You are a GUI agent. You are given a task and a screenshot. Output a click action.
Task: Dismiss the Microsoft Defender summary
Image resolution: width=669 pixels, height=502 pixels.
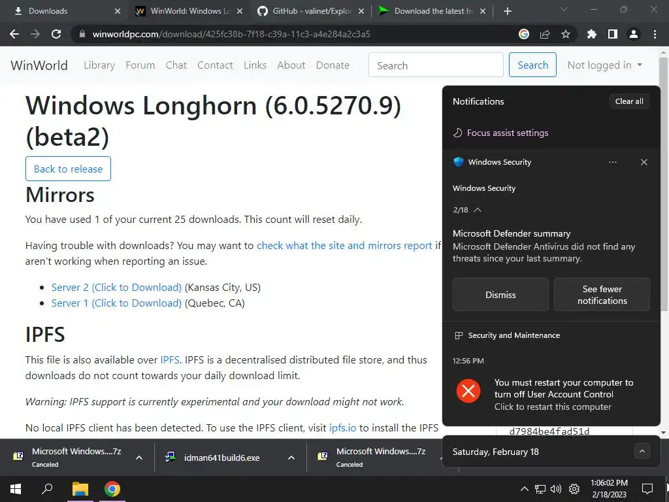coord(500,295)
